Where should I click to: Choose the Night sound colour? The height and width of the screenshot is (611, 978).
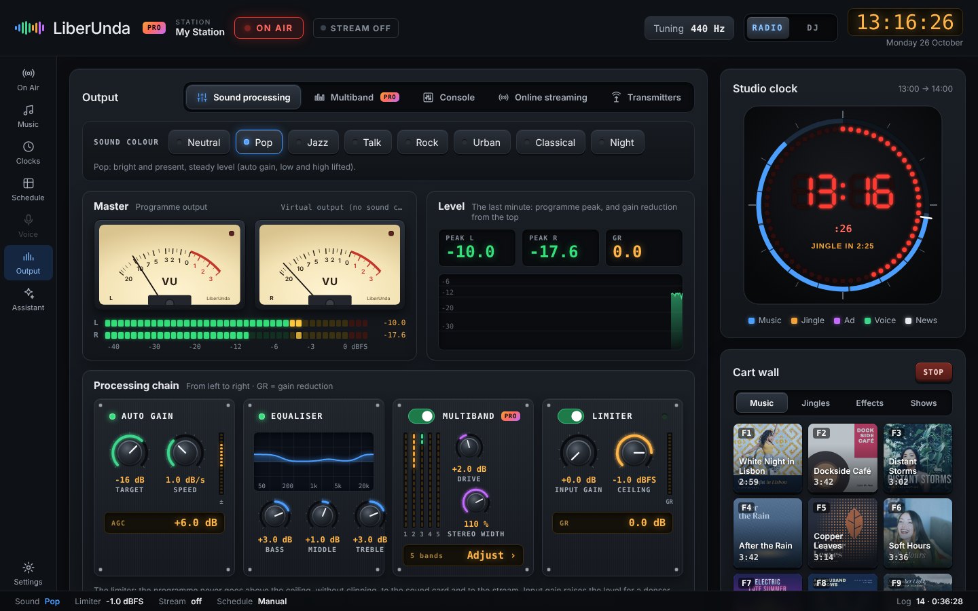pyautogui.click(x=617, y=143)
